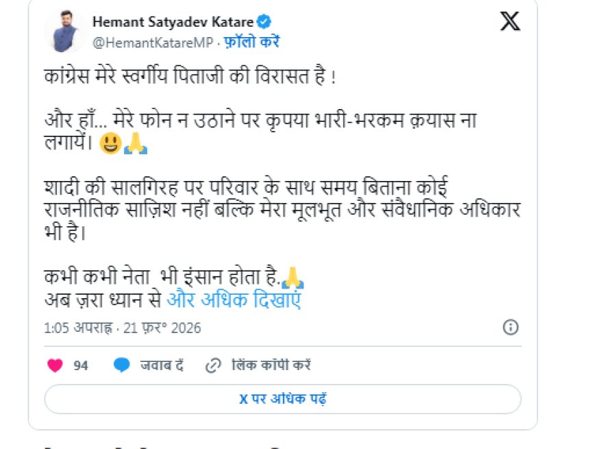
Task: Click the chain link icon
Action: pos(214,365)
